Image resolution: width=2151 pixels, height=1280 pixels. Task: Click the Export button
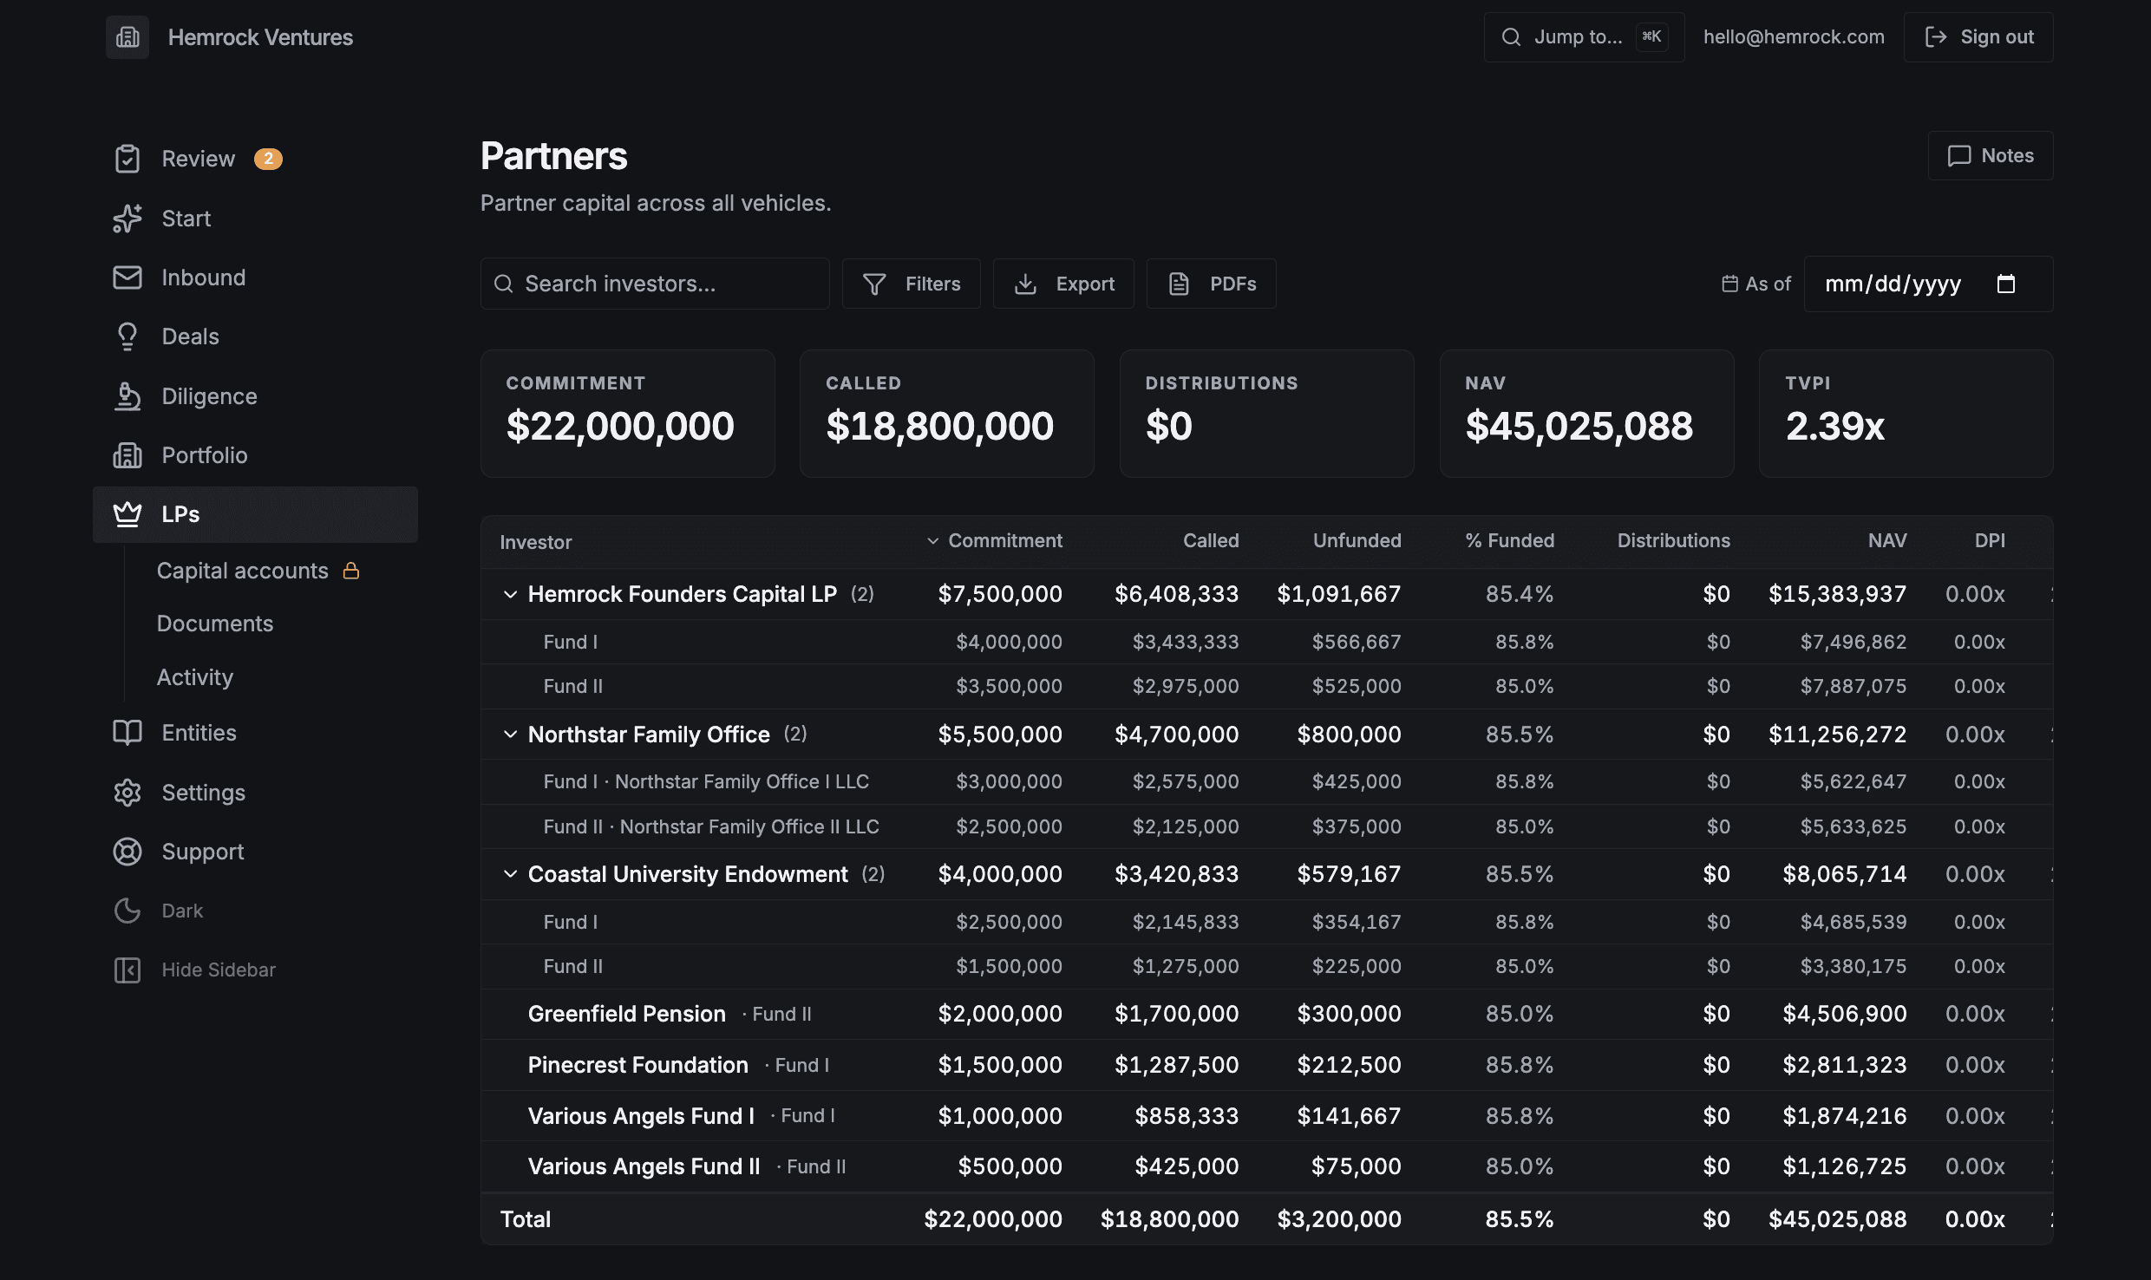coord(1063,284)
